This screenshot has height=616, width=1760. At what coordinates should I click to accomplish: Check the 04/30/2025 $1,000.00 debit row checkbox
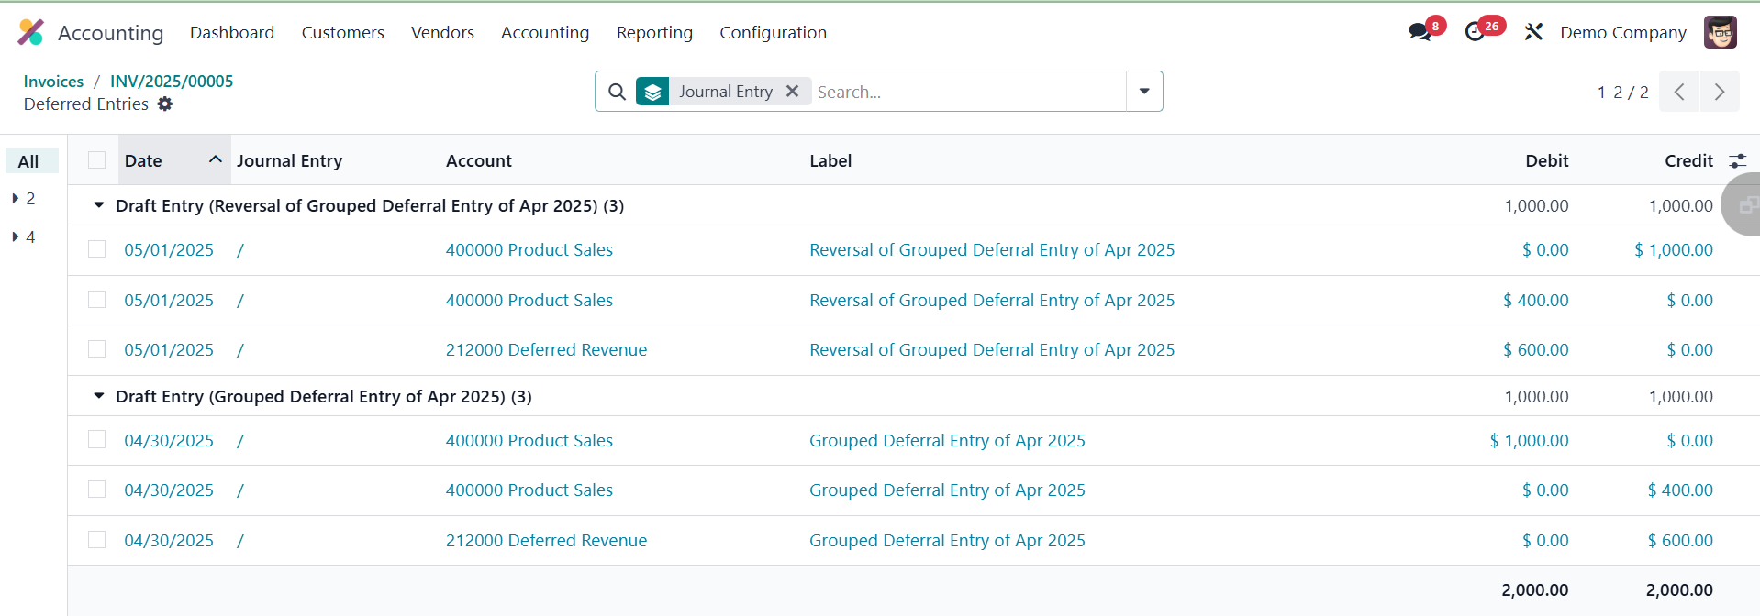point(97,440)
